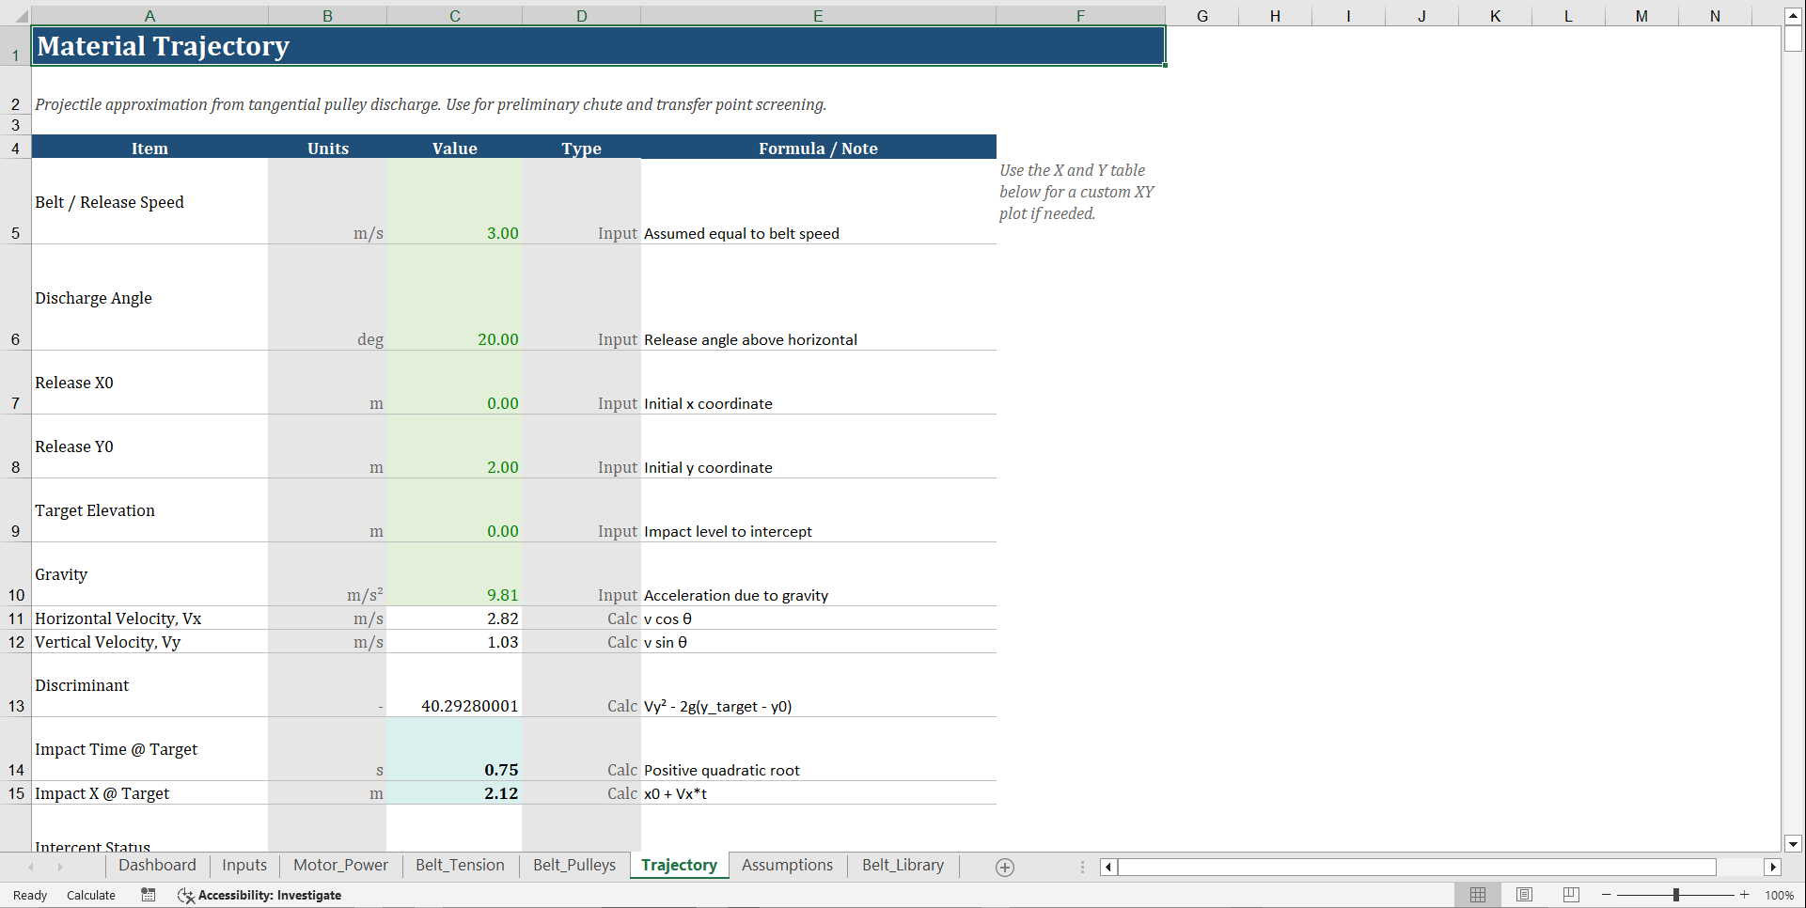Switch to the Belt_Library sheet tab
This screenshot has width=1806, height=908.
click(x=902, y=865)
